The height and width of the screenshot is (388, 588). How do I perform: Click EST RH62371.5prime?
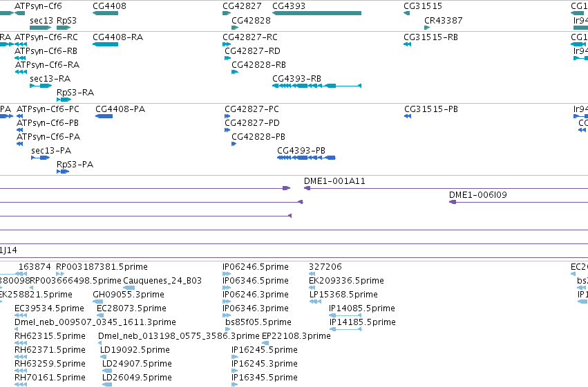point(50,351)
